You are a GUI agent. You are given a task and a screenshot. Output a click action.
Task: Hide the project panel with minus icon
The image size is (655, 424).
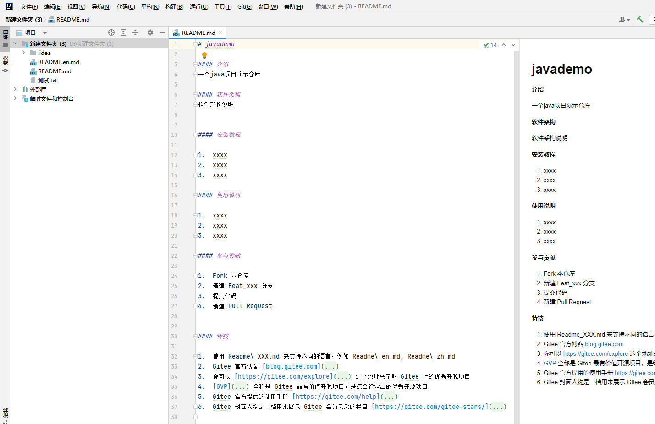[162, 33]
